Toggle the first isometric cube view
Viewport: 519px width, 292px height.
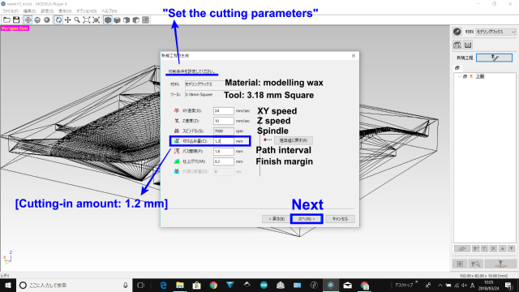click(108, 19)
